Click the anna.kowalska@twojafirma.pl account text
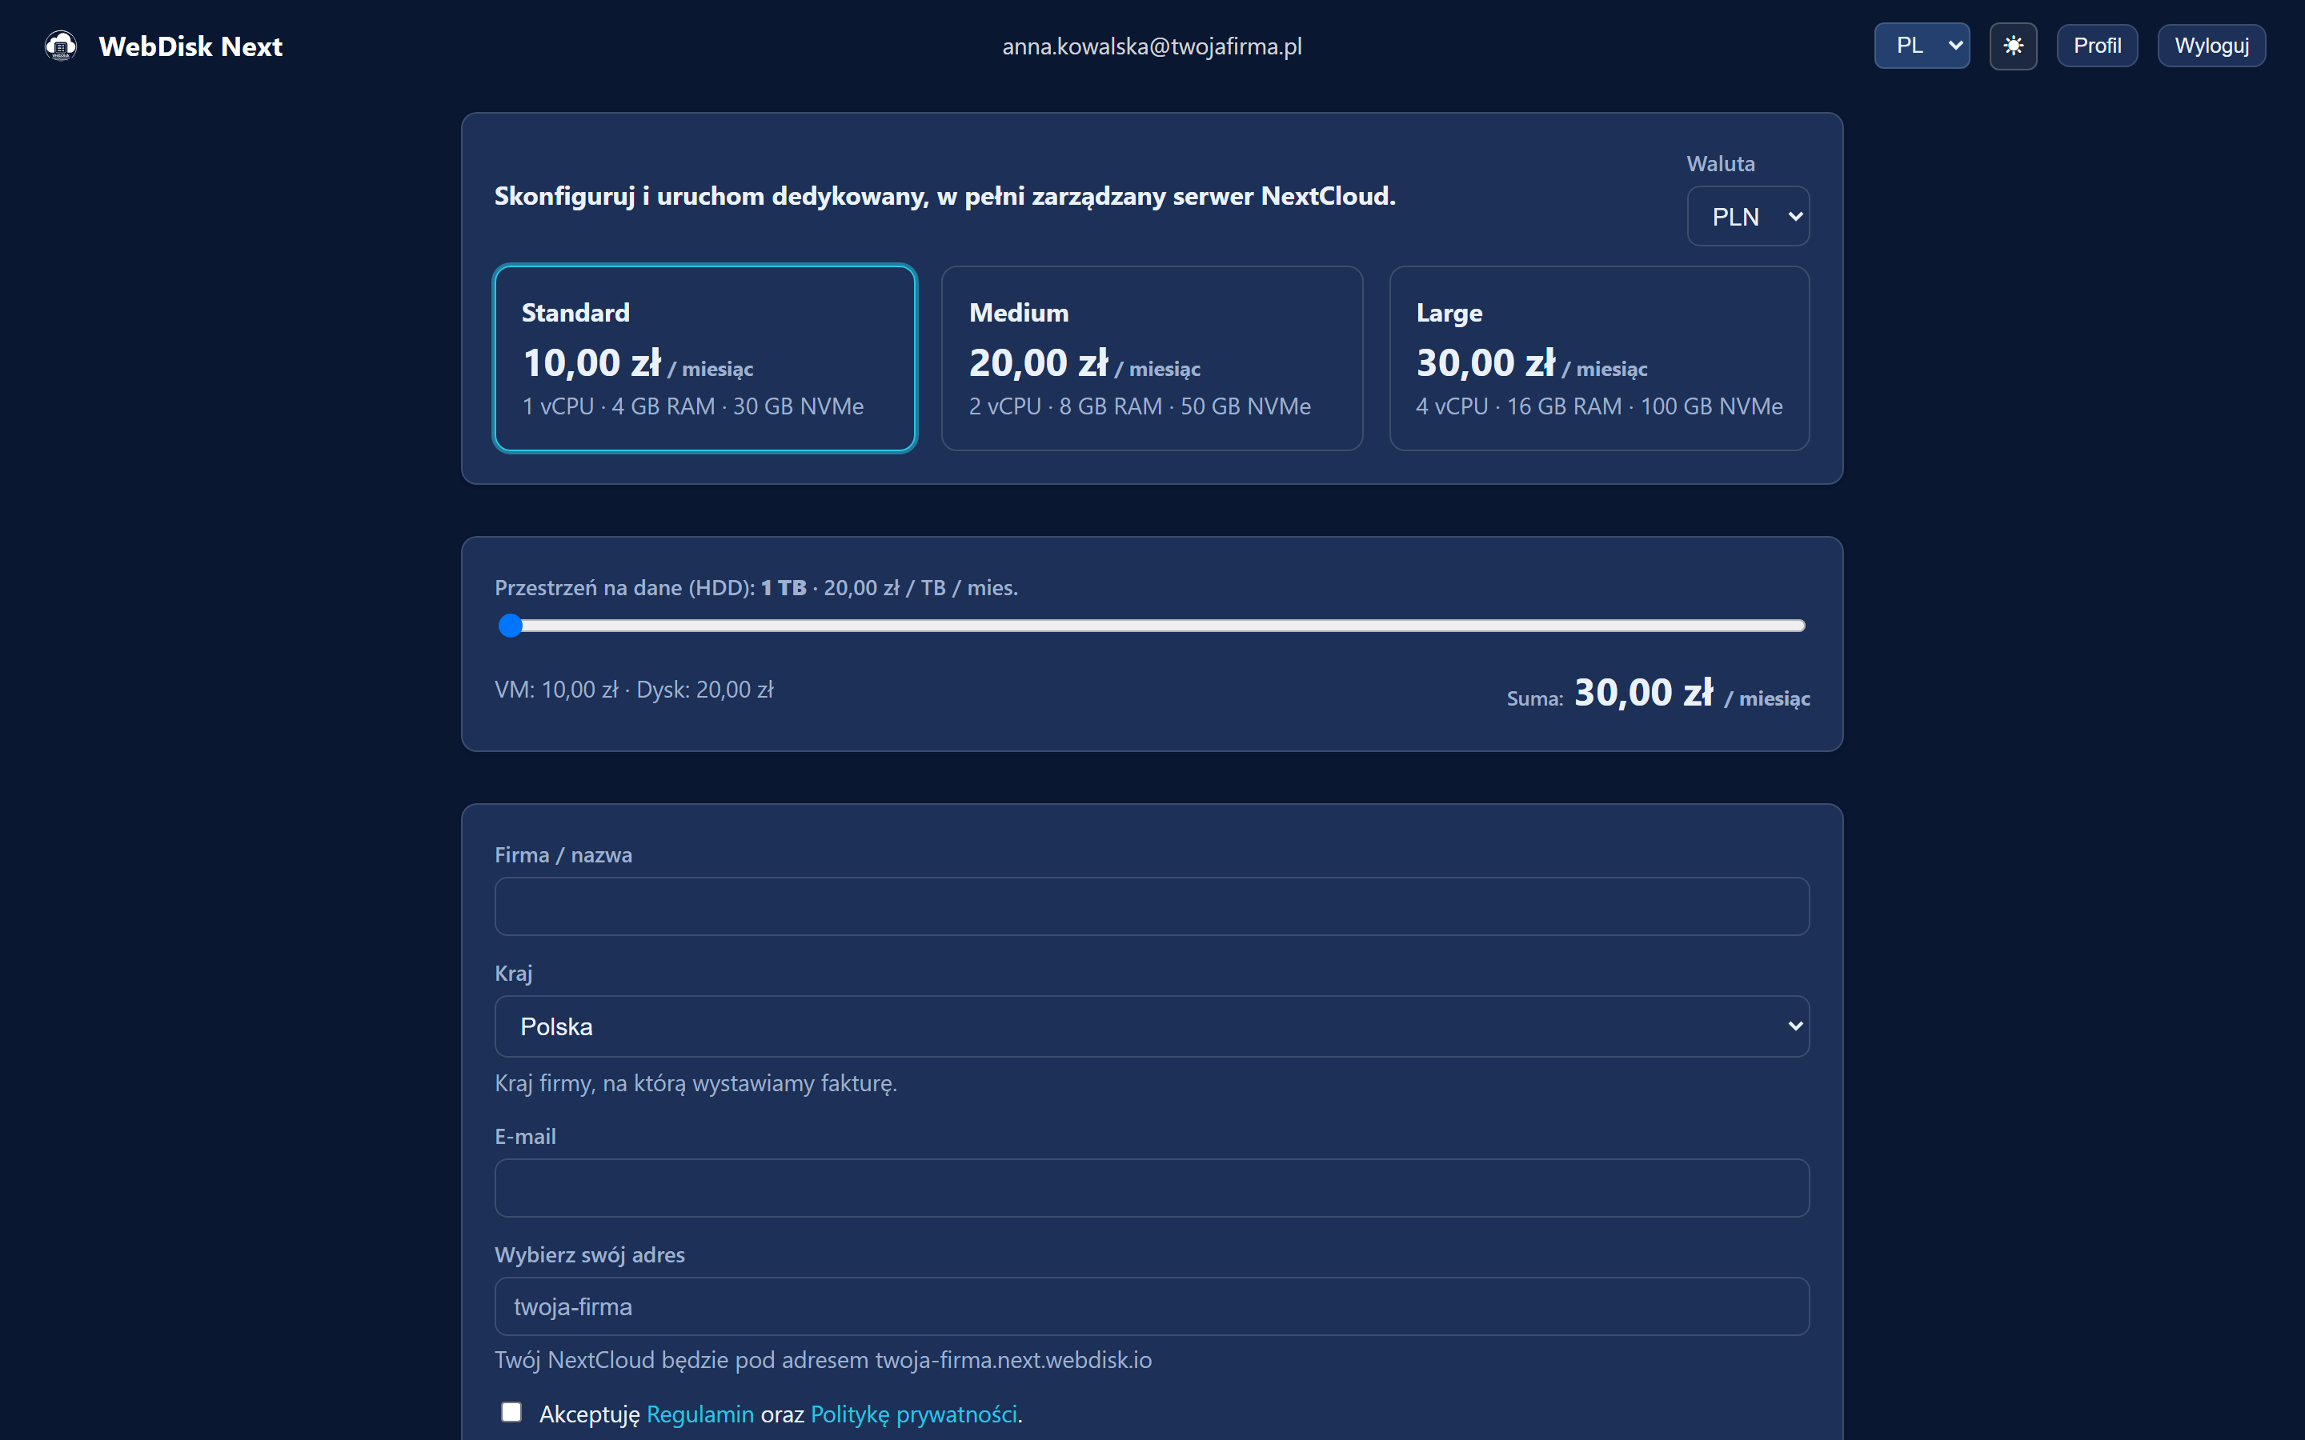 [x=1152, y=46]
